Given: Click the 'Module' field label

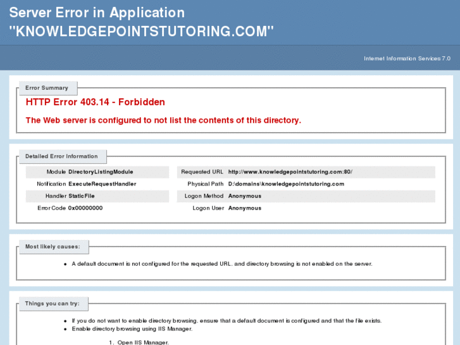Looking at the screenshot, I should pos(56,172).
